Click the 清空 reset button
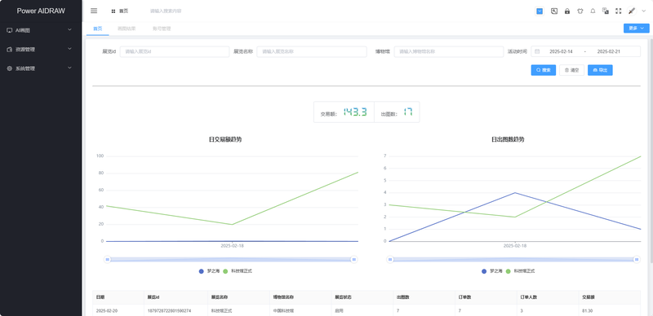Image resolution: width=653 pixels, height=316 pixels. (572, 70)
